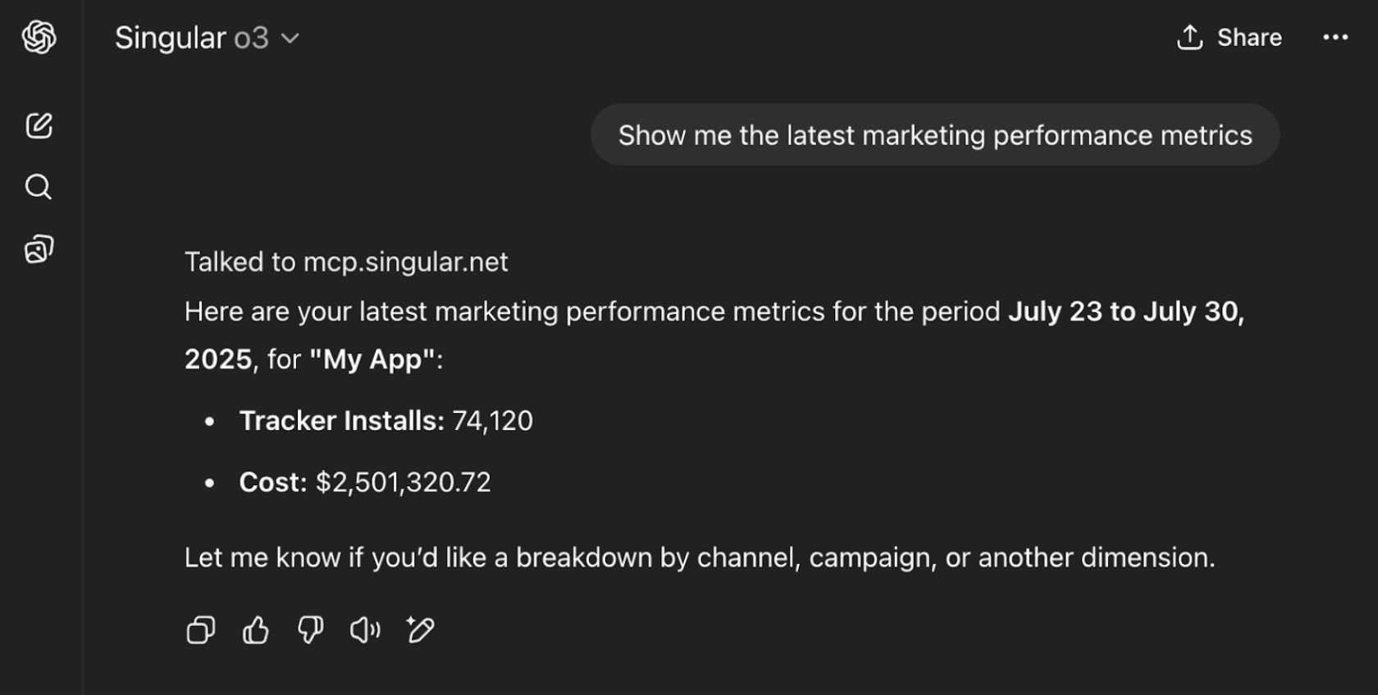Click the upload arrow beside Share
This screenshot has height=695, width=1378.
1189,37
